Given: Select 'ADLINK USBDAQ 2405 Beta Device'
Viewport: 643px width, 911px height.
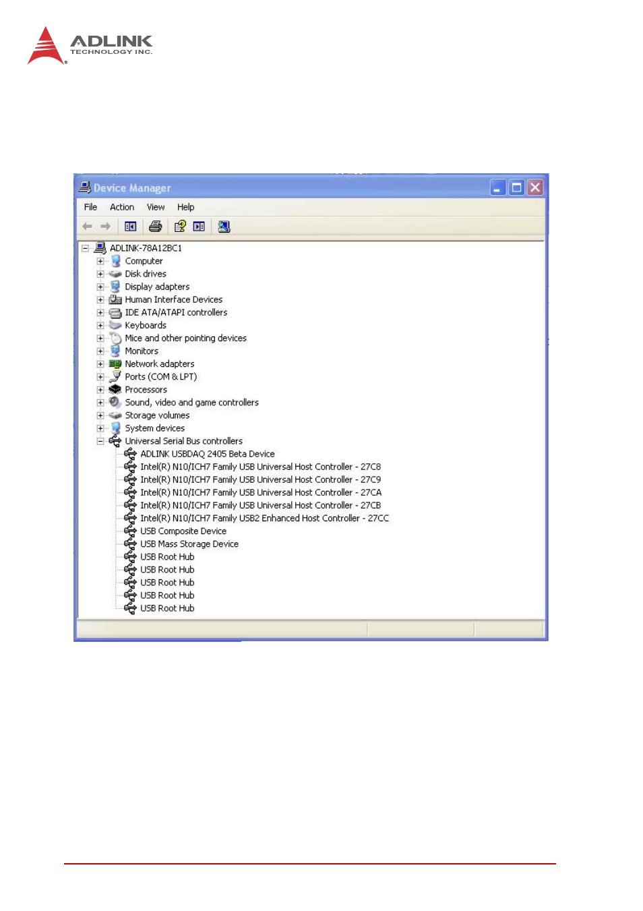Looking at the screenshot, I should point(208,454).
